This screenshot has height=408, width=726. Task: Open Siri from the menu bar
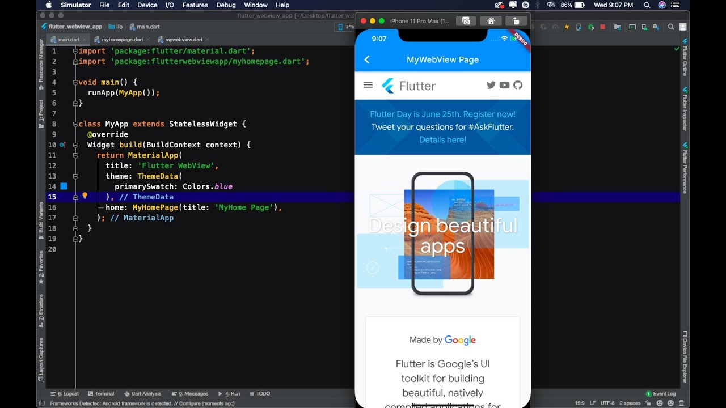(662, 5)
